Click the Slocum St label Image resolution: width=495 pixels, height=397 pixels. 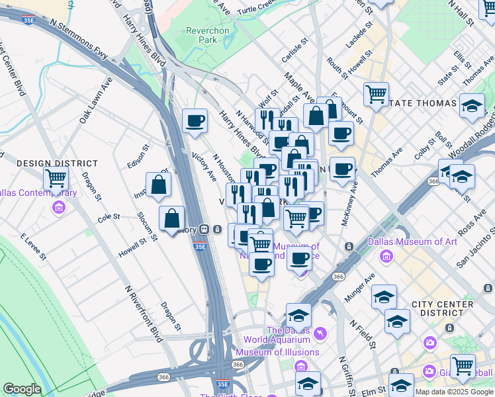[x=147, y=226]
